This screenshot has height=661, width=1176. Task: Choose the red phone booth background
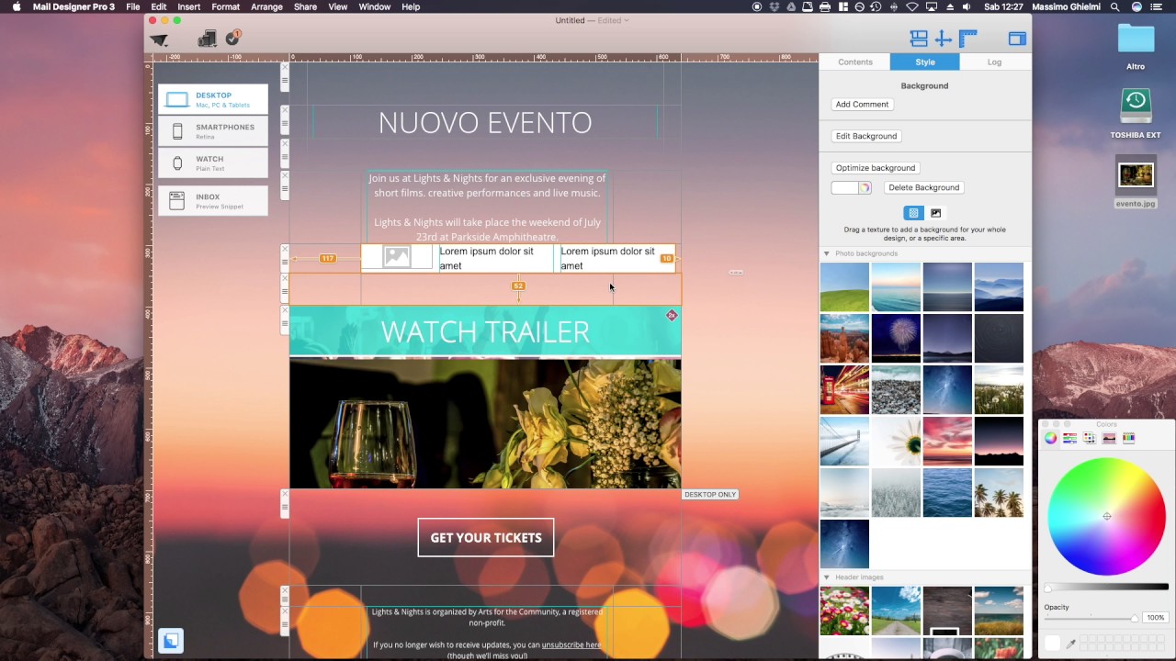point(844,390)
